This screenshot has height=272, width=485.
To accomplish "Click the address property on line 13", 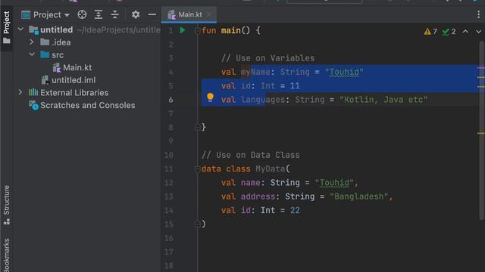I will [x=258, y=196].
